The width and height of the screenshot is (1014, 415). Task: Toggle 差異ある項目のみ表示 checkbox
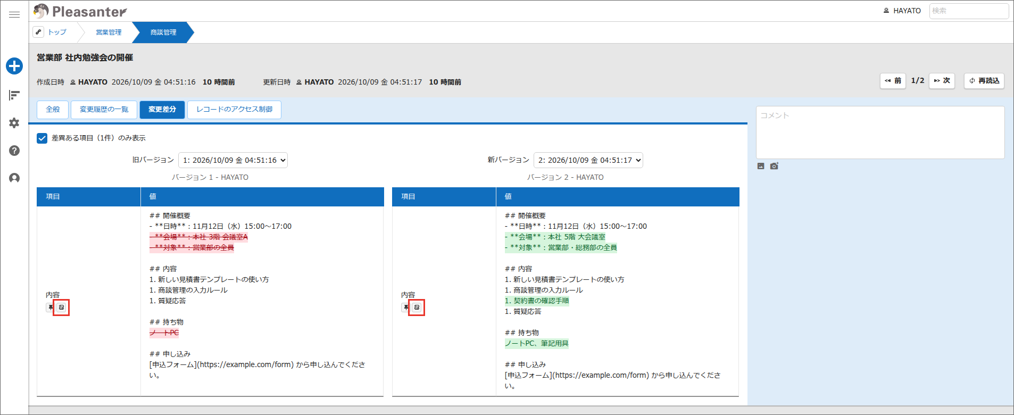click(x=42, y=138)
